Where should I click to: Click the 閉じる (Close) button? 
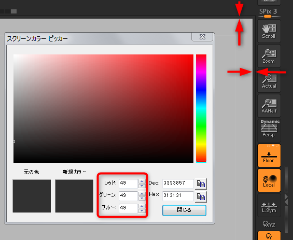click(184, 210)
